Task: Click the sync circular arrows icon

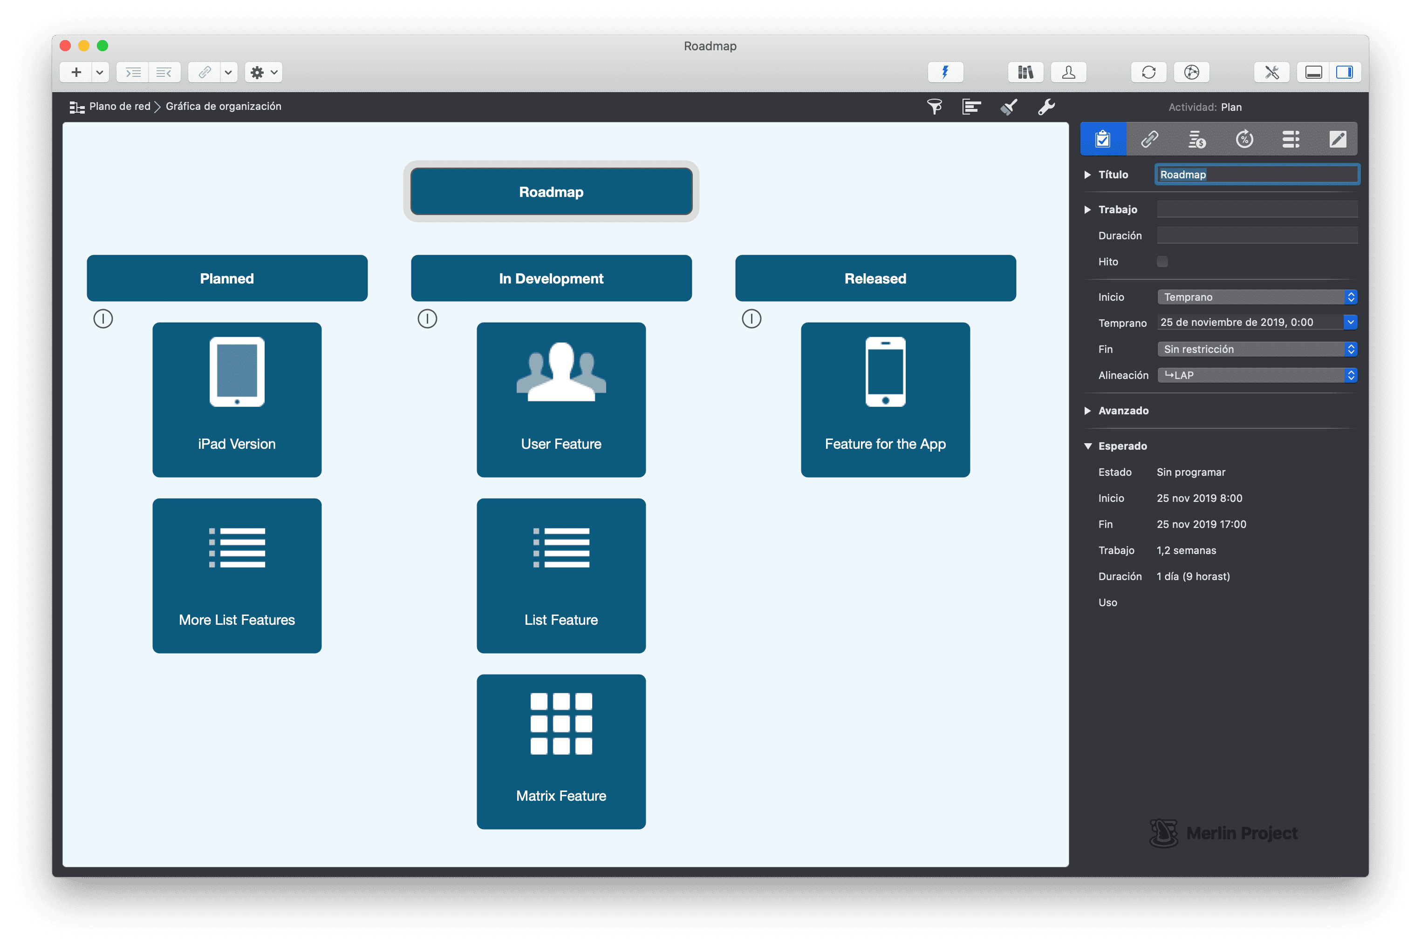Action: coord(1148,73)
